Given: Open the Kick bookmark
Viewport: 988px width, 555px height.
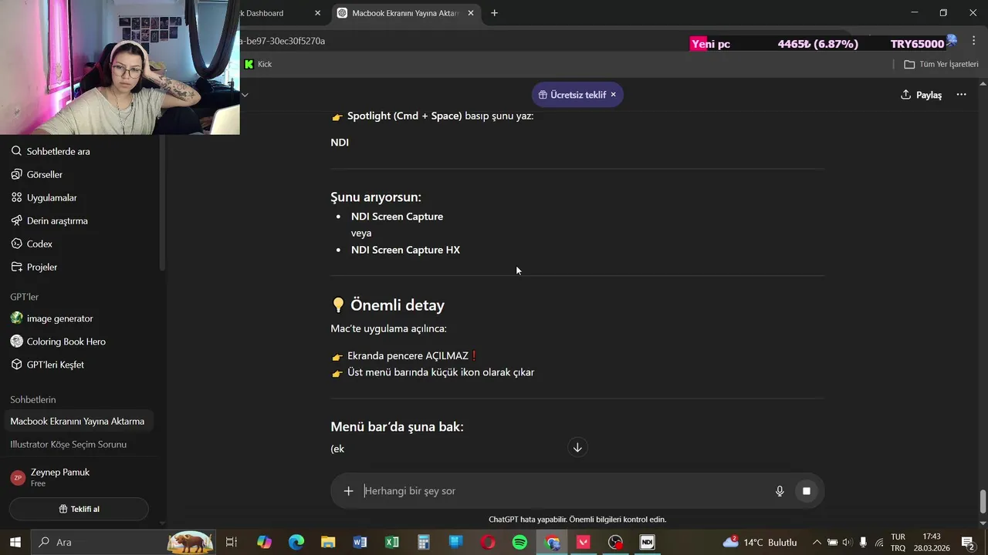Looking at the screenshot, I should point(258,64).
